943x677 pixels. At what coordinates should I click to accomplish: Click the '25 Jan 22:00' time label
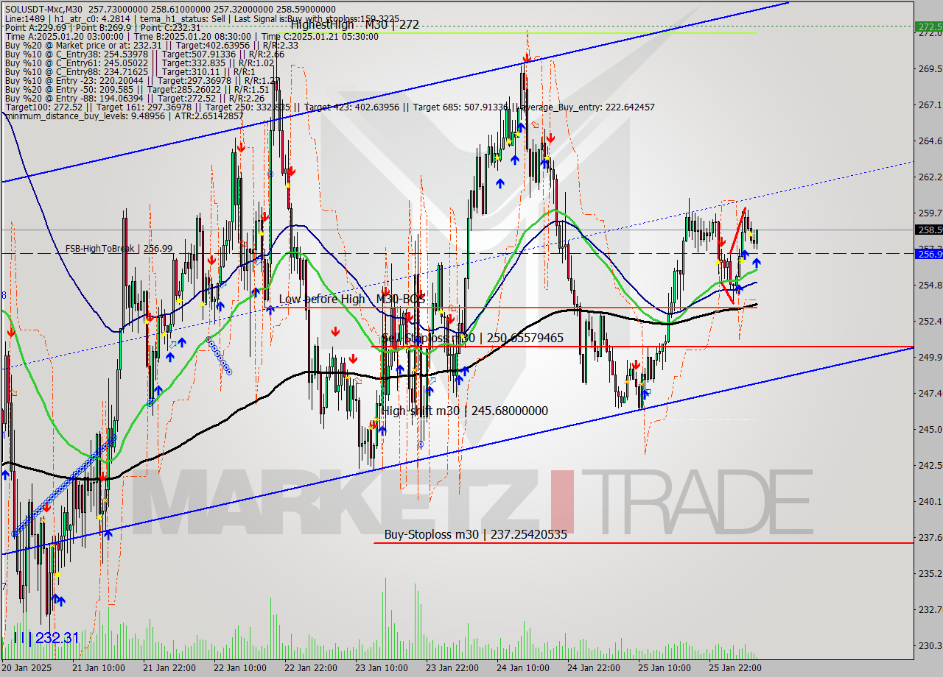[735, 668]
